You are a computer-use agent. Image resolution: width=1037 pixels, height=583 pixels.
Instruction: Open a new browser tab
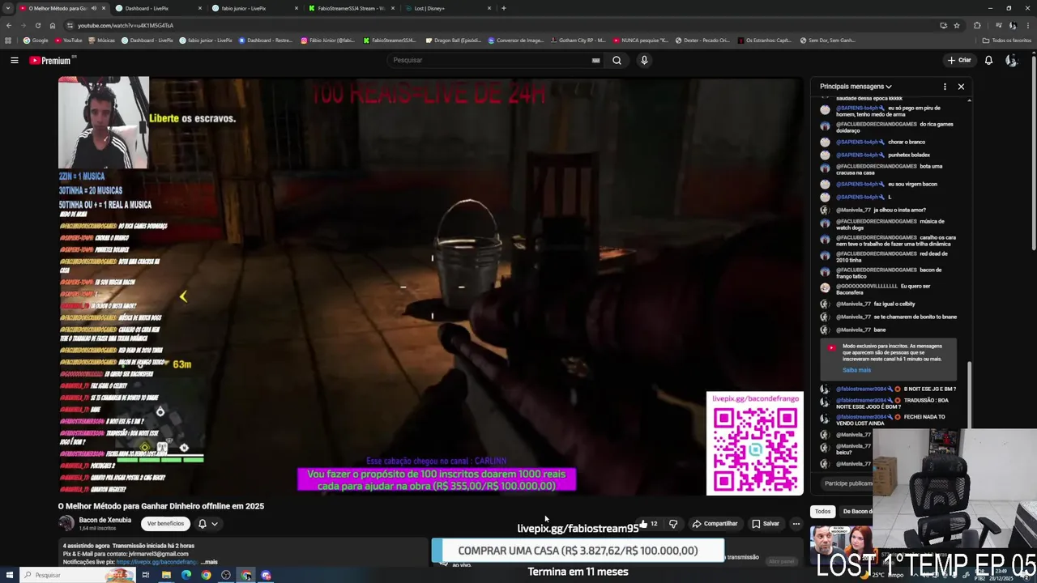[503, 8]
